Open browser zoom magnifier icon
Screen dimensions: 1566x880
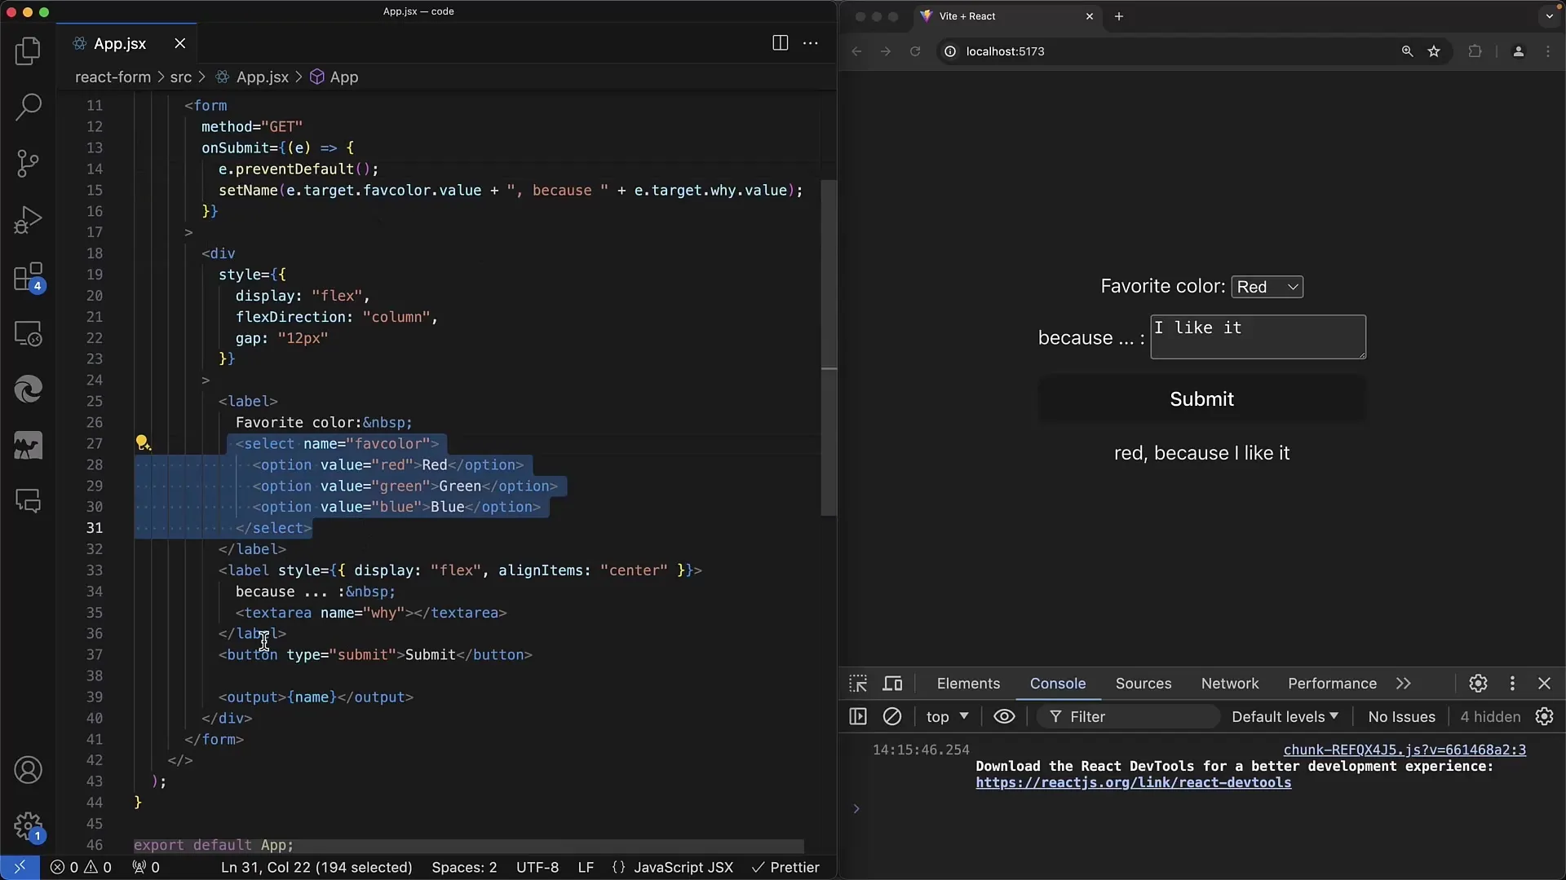pos(1407,51)
